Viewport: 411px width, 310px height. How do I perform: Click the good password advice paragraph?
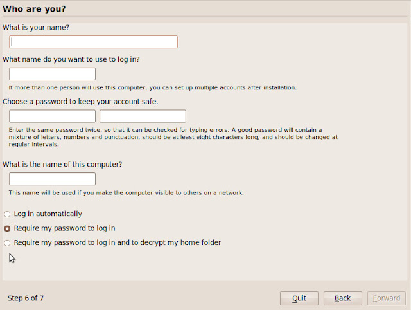pyautogui.click(x=167, y=137)
